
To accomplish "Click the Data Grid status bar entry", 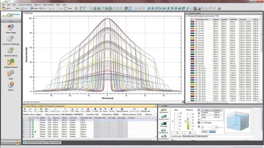I will pos(42,142).
